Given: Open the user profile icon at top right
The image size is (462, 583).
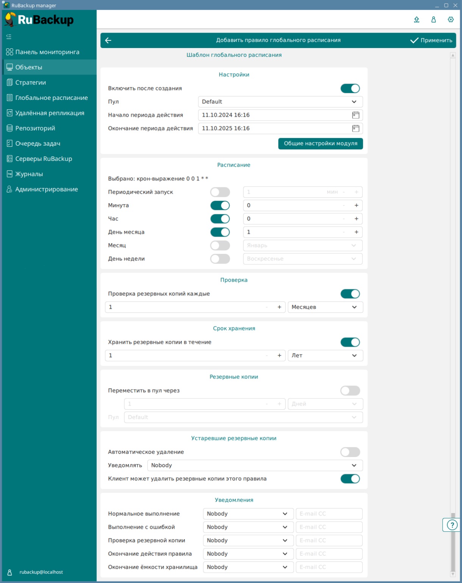Looking at the screenshot, I should click(434, 20).
